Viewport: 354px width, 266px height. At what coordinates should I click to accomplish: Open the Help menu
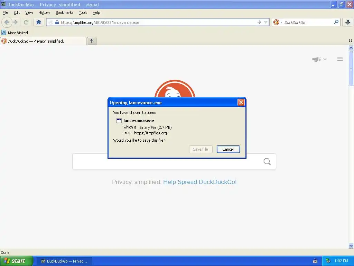[x=96, y=12]
